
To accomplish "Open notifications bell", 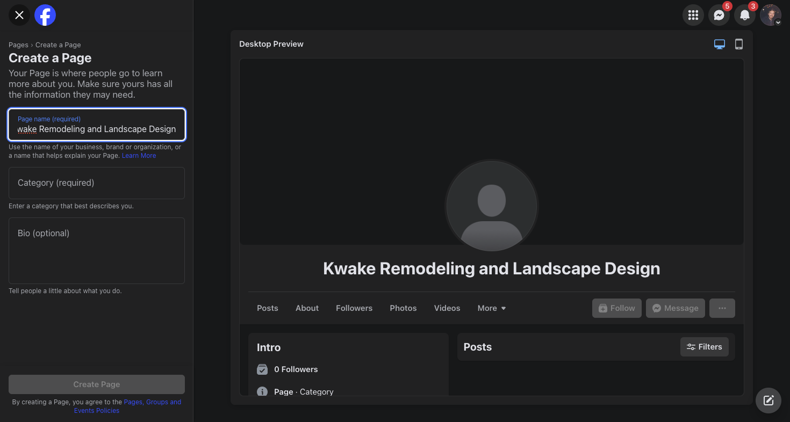I will (x=745, y=15).
